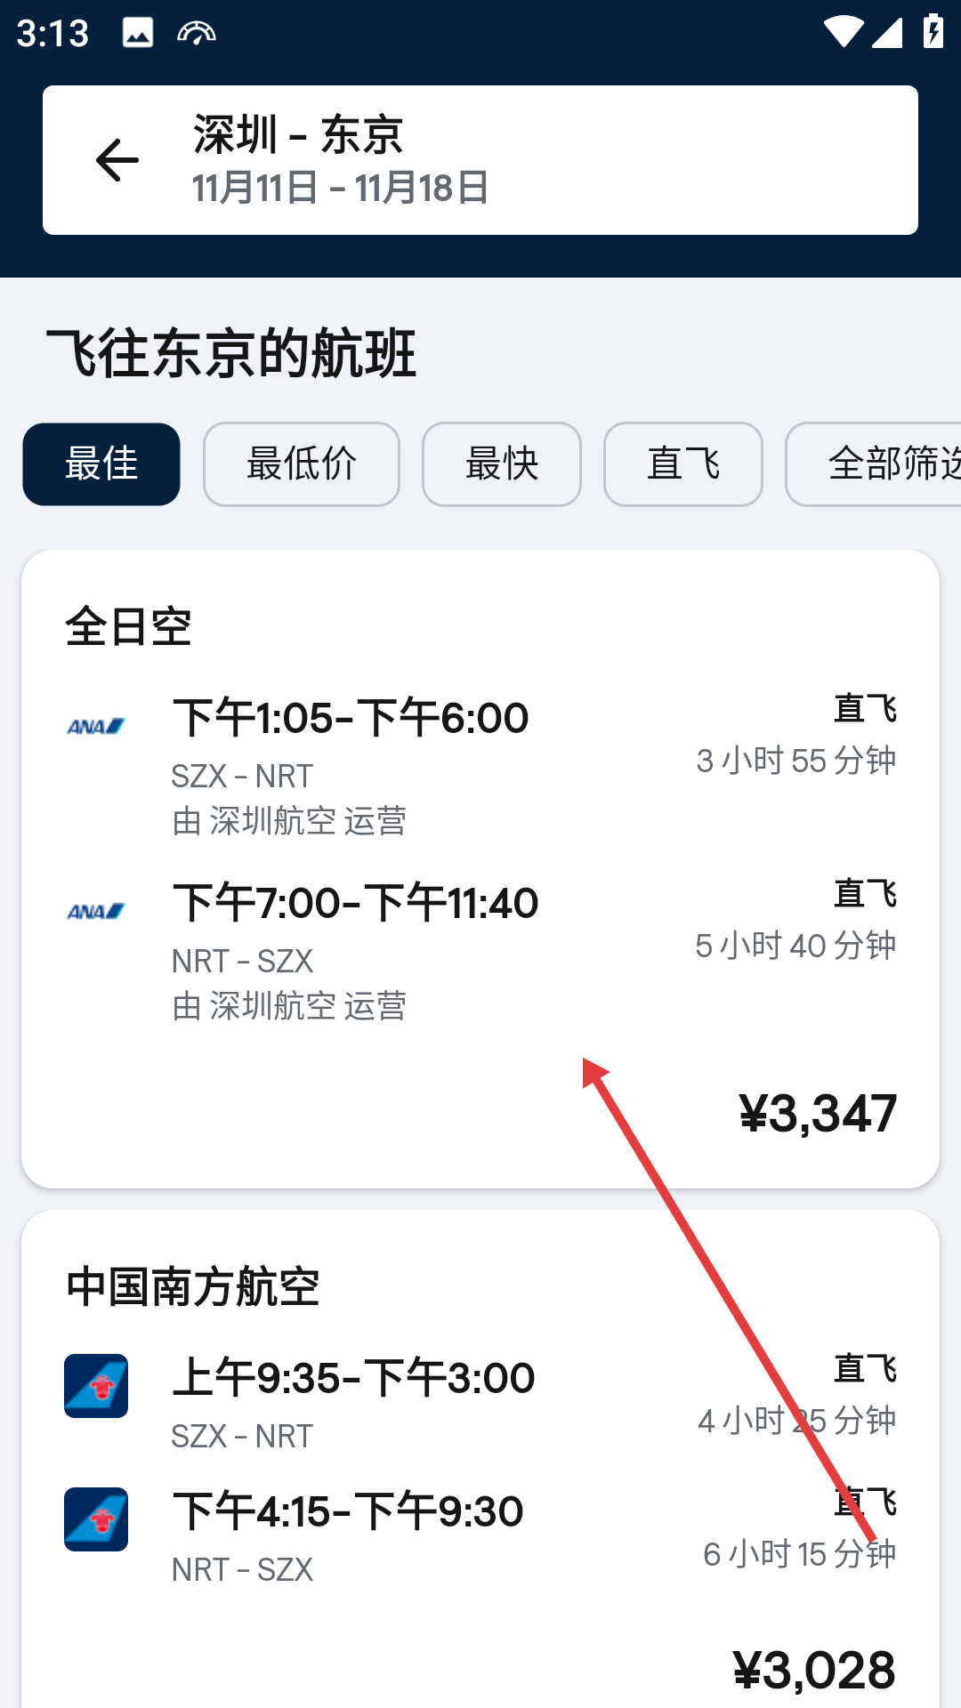Tap the 深圳 - 东京 route header
Viewport: 961px width, 1708px height.
coord(298,135)
